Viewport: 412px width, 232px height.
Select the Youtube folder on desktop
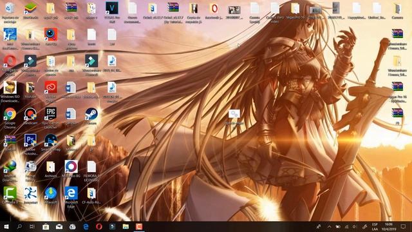[x=30, y=88]
